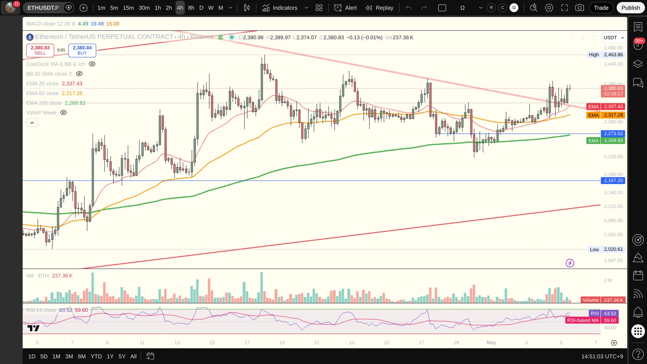Choose the YTD date range
This screenshot has width=647, height=364.
(x=96, y=356)
